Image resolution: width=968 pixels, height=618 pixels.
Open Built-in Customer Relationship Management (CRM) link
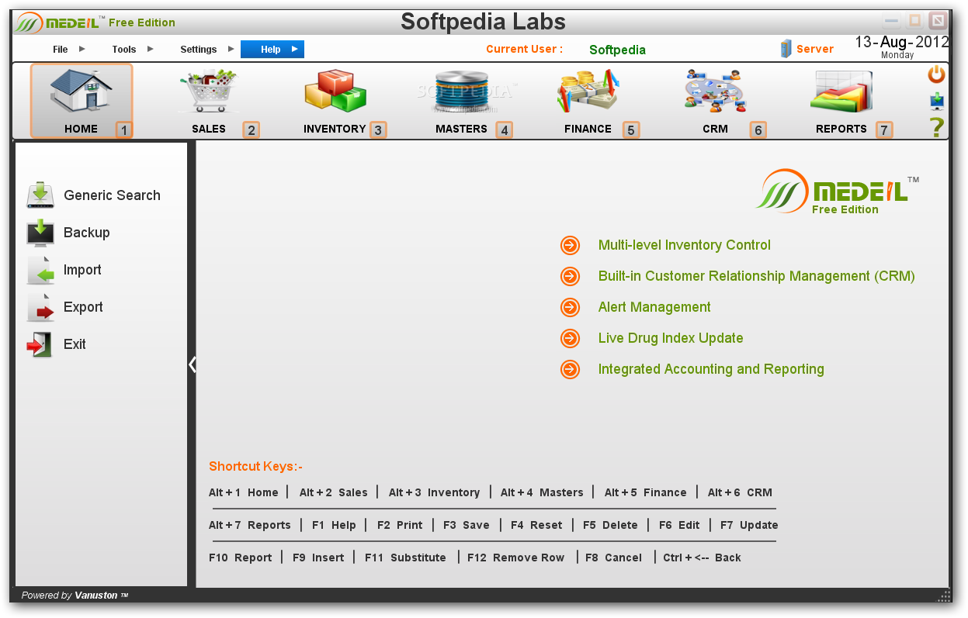point(757,276)
